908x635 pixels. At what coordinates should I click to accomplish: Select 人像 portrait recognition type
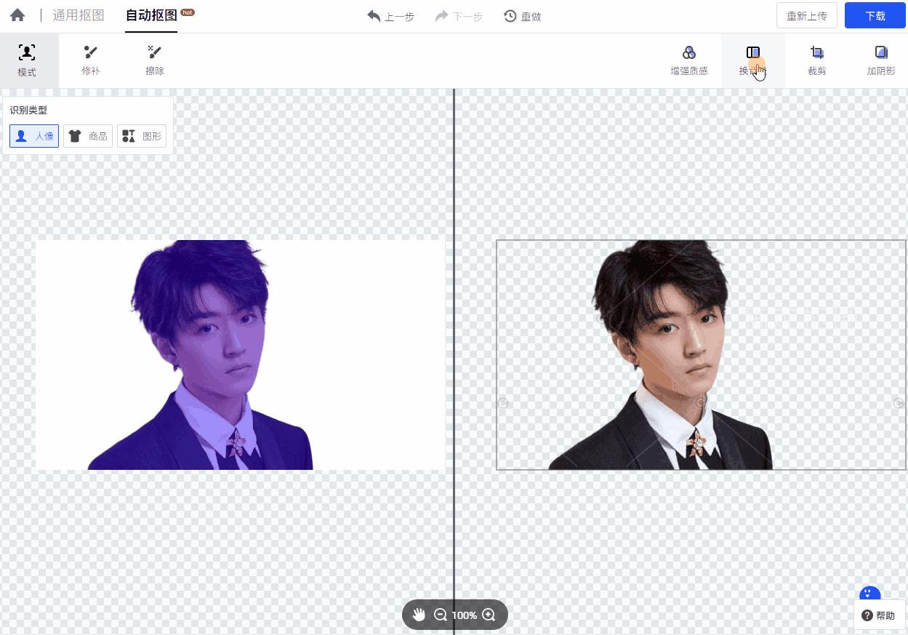pos(34,136)
